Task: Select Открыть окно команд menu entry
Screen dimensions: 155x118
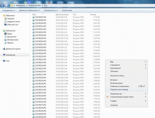Action: tap(126, 89)
